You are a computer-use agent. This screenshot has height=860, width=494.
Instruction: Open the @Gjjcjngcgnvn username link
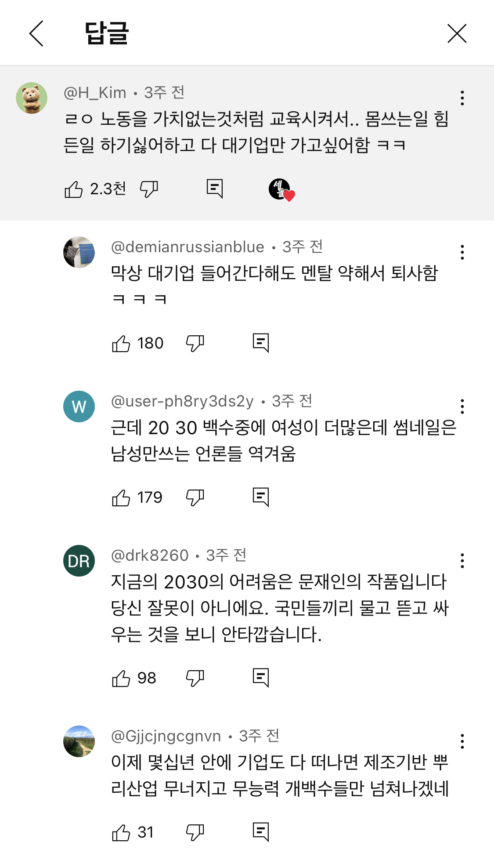tap(166, 736)
